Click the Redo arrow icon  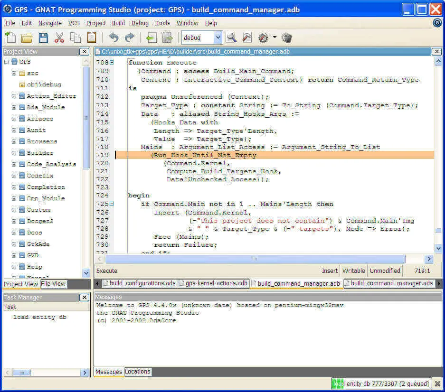(129, 37)
